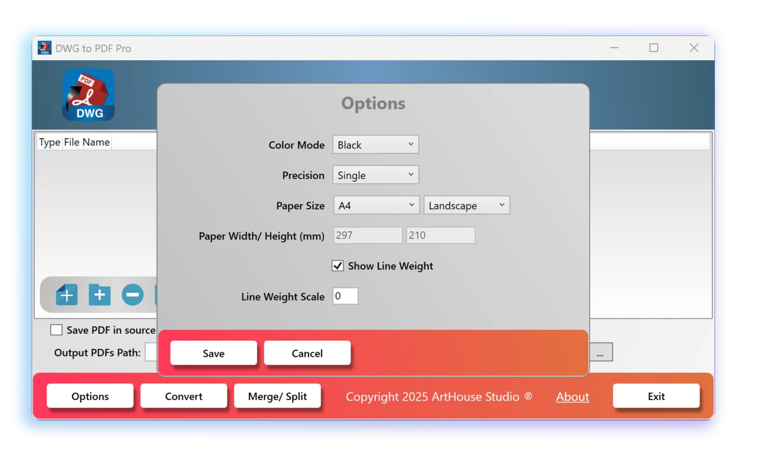Image resolution: width=757 pixels, height=462 pixels.
Task: Minimize the DWG to PDF Pro window
Action: click(x=614, y=48)
